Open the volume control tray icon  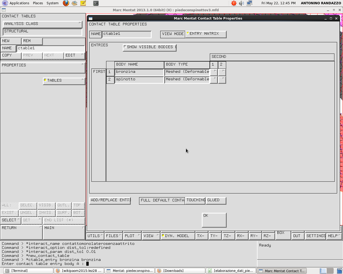(241, 3)
